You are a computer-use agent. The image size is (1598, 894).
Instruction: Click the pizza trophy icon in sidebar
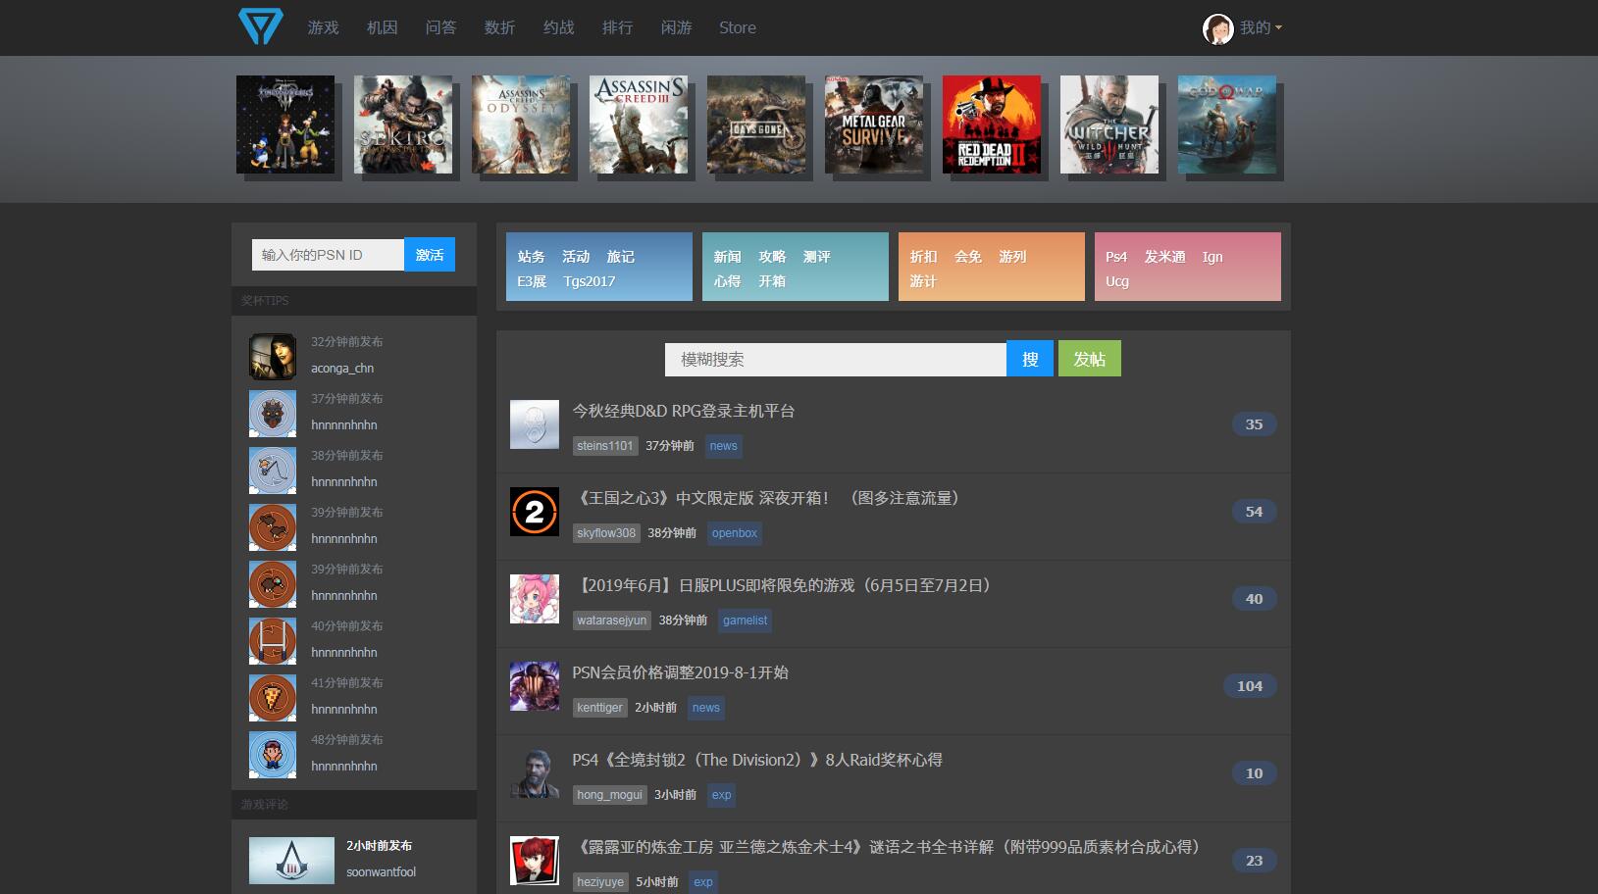pyautogui.click(x=273, y=698)
